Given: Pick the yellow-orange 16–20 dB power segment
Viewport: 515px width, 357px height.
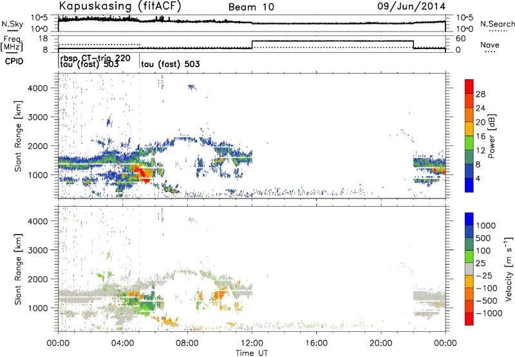Looking at the screenshot, I should (x=469, y=129).
